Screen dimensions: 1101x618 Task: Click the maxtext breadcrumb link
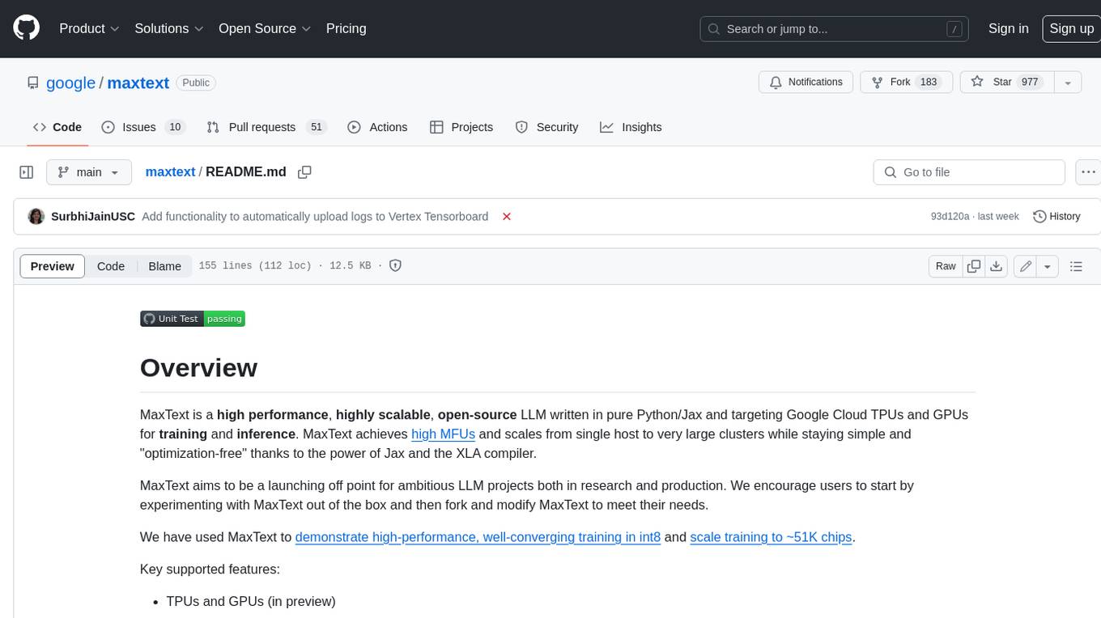(170, 172)
